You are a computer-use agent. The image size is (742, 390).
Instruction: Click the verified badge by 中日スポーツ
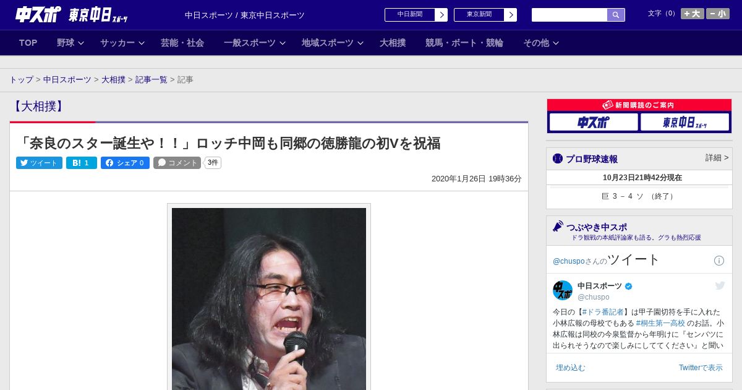click(x=629, y=286)
